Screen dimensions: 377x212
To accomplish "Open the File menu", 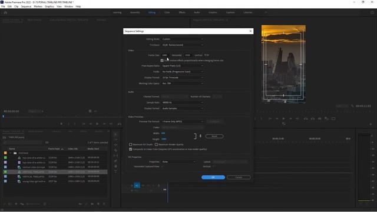I will (3, 6).
